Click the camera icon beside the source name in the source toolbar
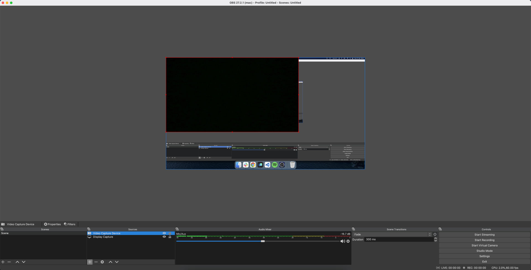This screenshot has width=531, height=270. 3,224
